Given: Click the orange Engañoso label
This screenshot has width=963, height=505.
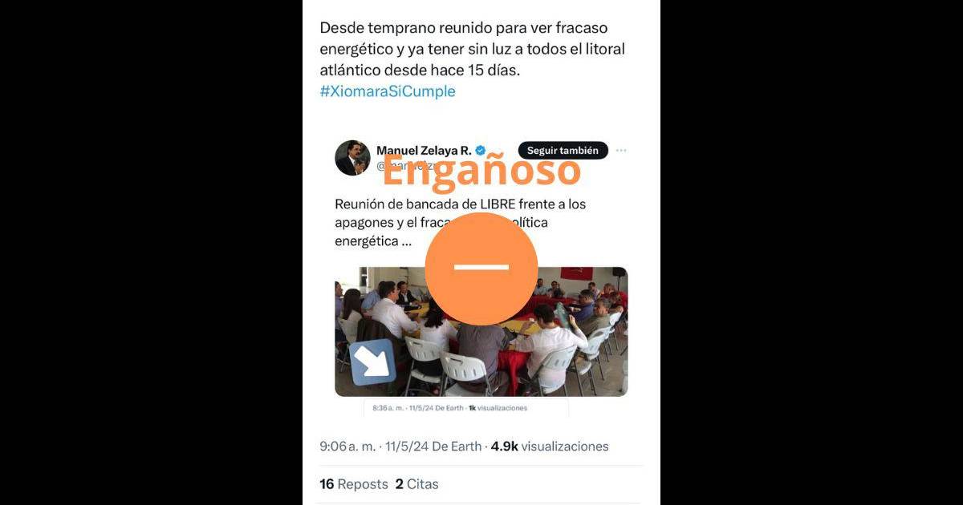Looking at the screenshot, I should (x=481, y=168).
